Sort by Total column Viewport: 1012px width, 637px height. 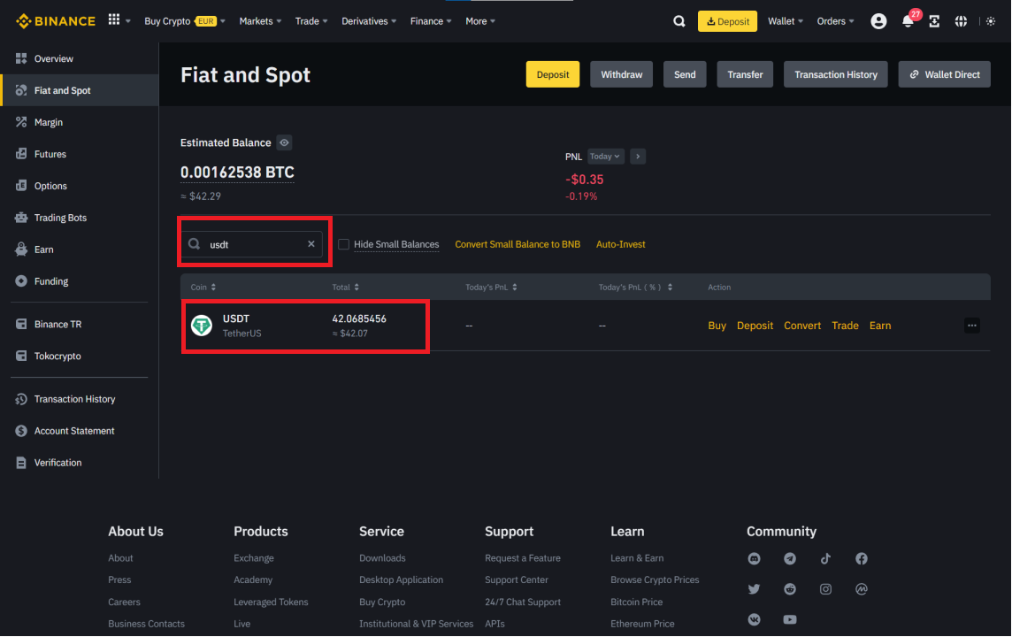point(345,288)
